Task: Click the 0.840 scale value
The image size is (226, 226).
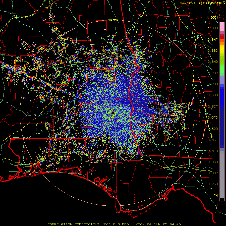Action: click(x=213, y=62)
